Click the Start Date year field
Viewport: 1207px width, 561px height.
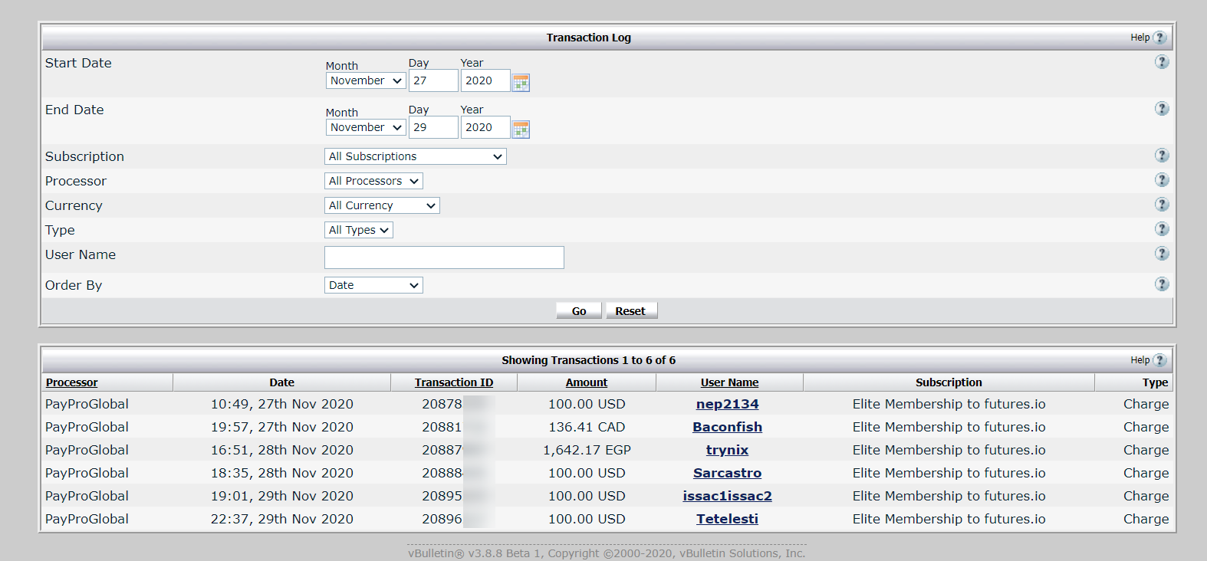click(x=485, y=80)
